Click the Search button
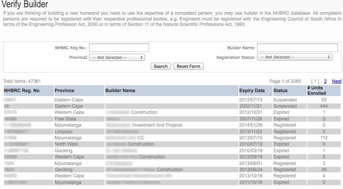This screenshot has width=343, height=189. [x=161, y=66]
